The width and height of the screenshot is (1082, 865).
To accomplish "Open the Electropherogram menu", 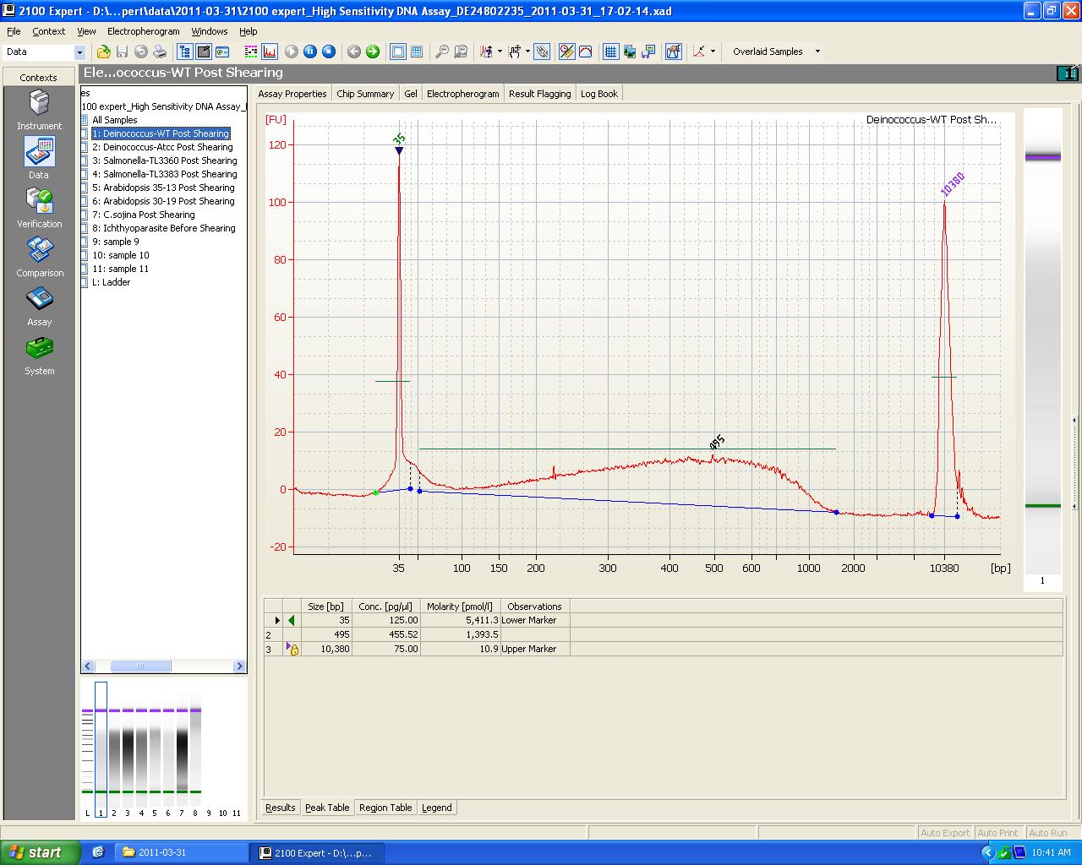I will pyautogui.click(x=143, y=31).
